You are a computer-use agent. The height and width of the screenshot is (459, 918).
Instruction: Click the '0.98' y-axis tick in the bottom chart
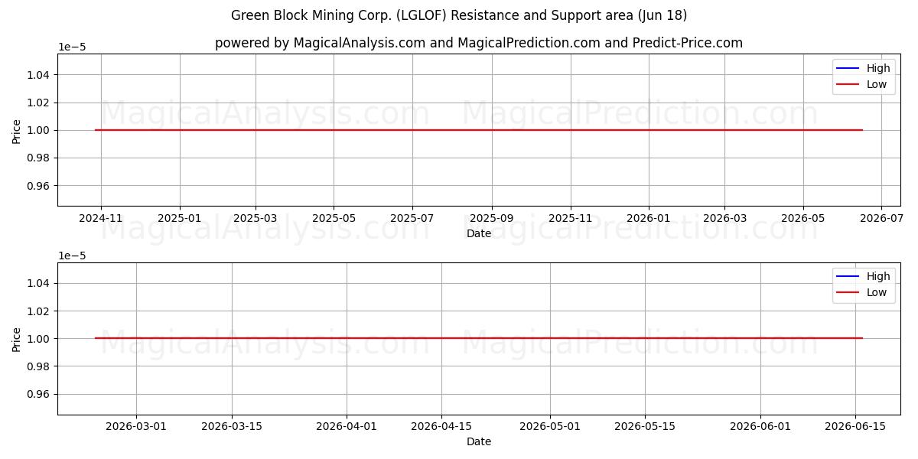[x=40, y=366]
